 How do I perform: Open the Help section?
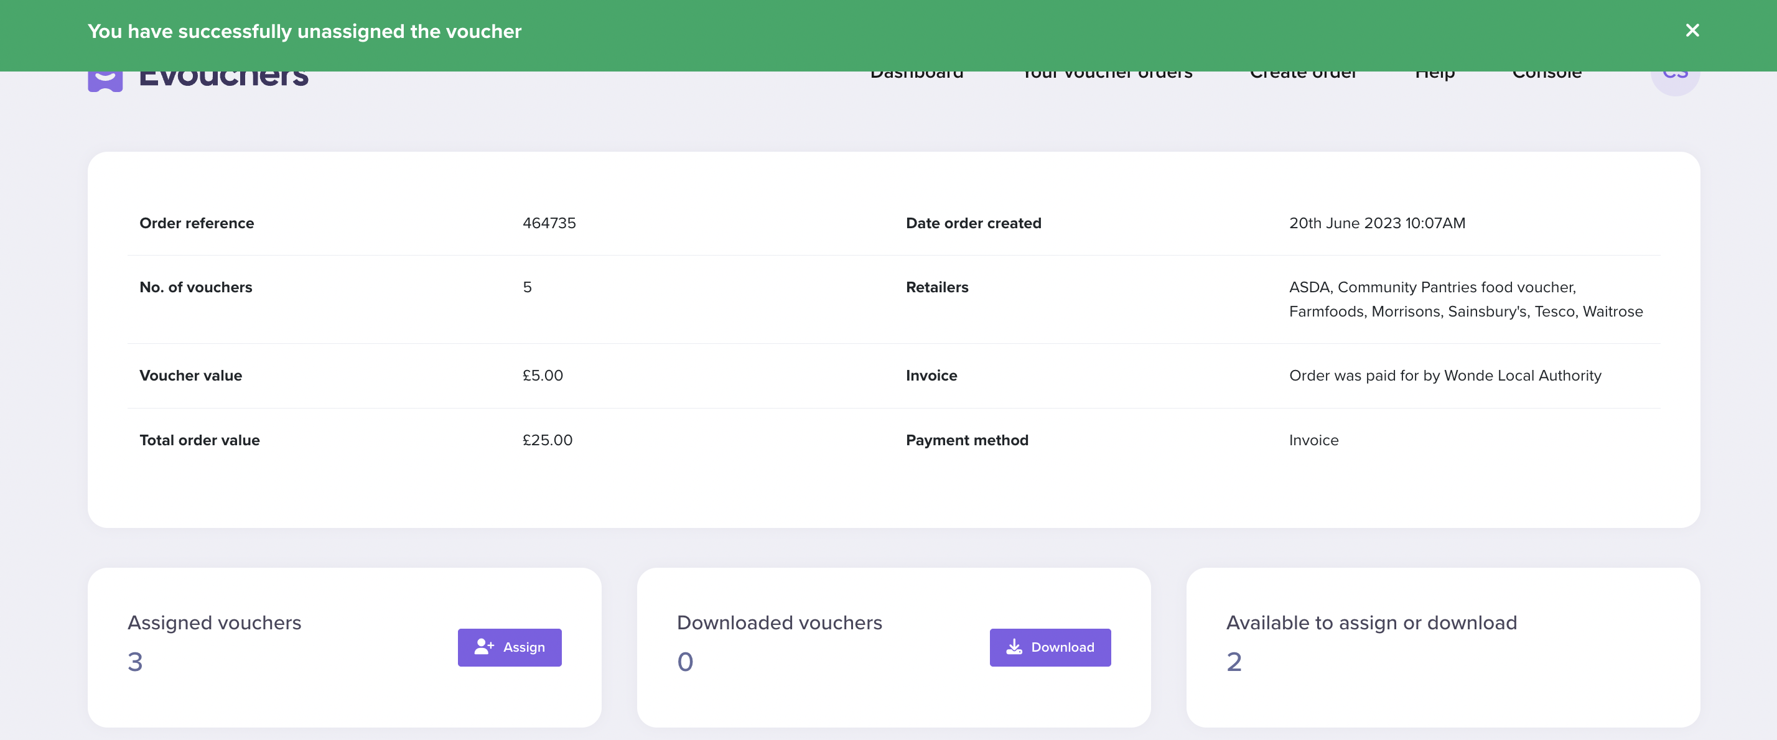[x=1435, y=72]
